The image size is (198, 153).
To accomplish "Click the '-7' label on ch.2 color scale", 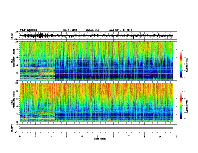I will click(x=184, y=119).
